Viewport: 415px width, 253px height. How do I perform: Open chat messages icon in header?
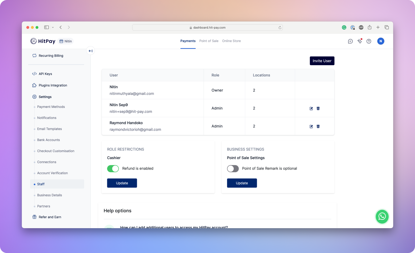[x=350, y=41]
